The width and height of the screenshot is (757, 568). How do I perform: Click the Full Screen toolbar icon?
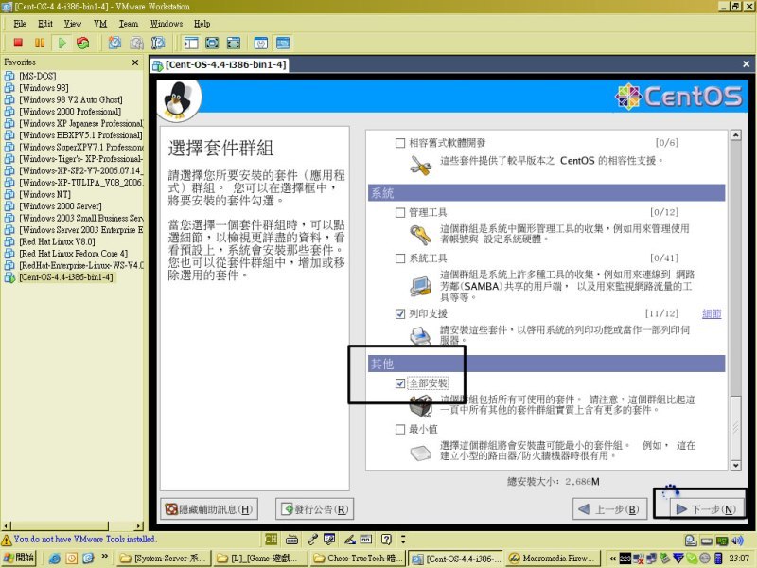(x=234, y=43)
